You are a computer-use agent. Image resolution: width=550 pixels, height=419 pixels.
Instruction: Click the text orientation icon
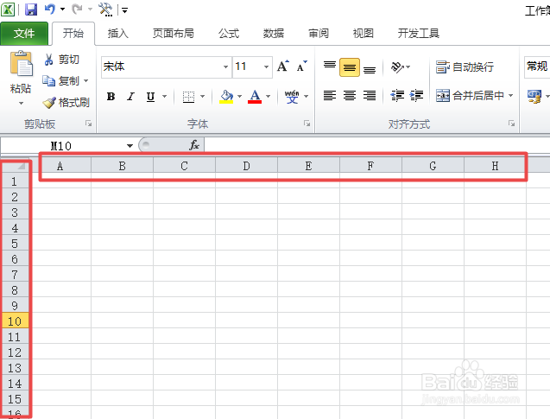pos(398,67)
